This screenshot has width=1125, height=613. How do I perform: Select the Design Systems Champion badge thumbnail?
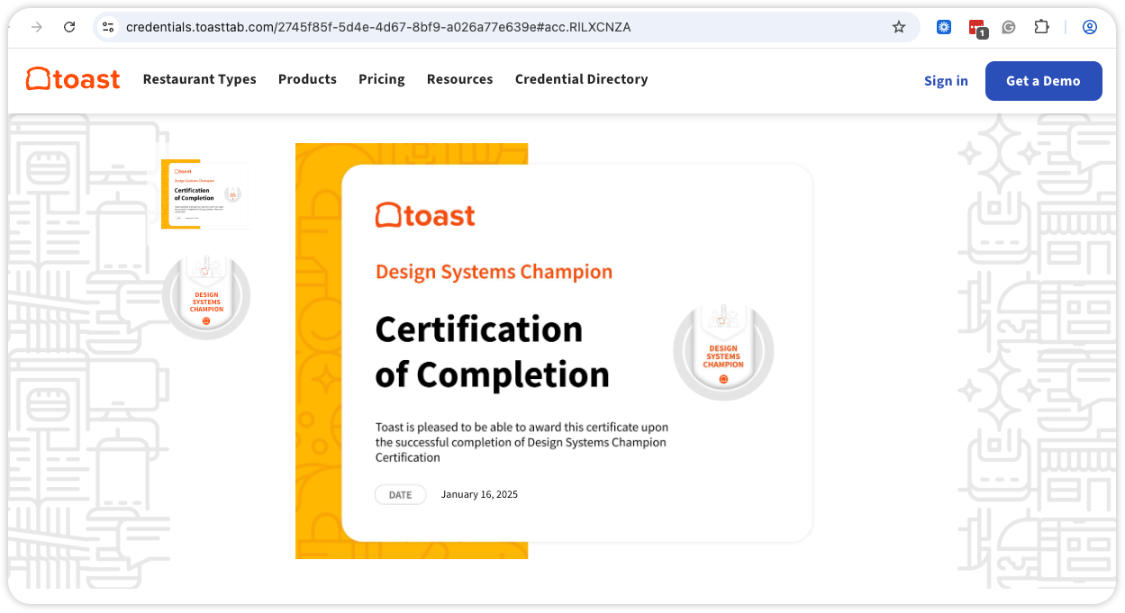coord(206,296)
